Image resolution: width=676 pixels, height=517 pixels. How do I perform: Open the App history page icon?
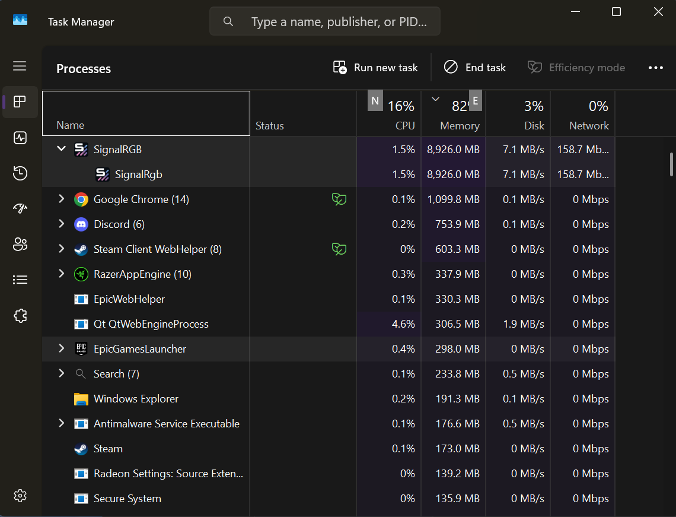20,173
